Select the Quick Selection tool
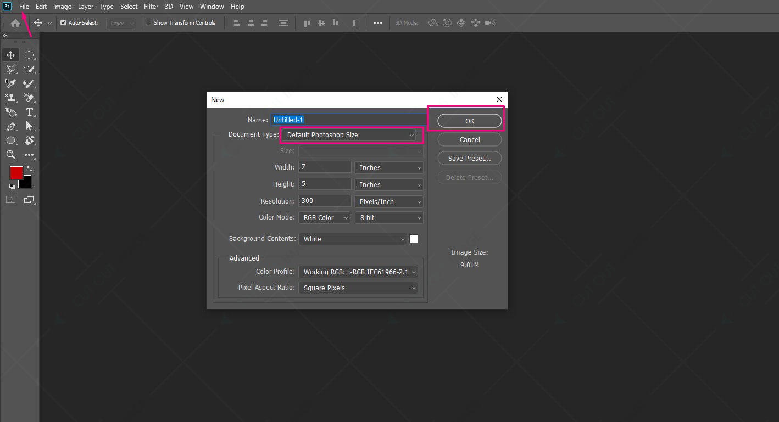Viewport: 779px width, 422px height. [x=29, y=69]
